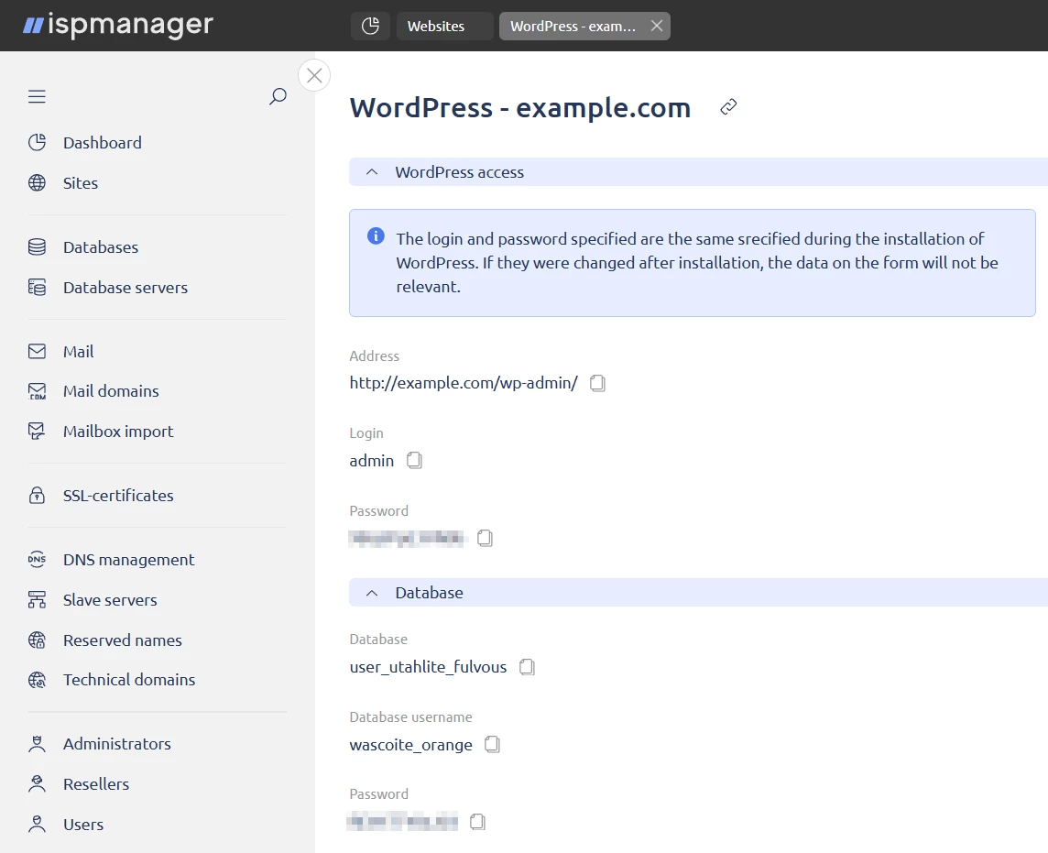Open the Databases menu item

click(x=101, y=247)
